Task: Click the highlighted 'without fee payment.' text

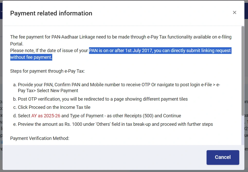Action: (x=31, y=57)
